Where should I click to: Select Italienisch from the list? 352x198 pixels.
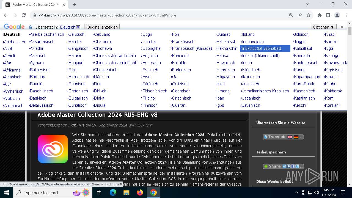[250, 77]
